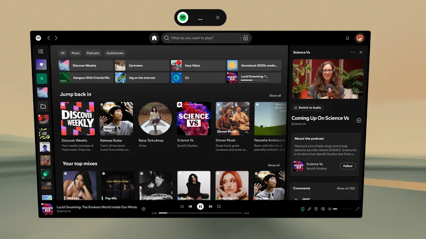Enter full screen from player bar

point(357,209)
